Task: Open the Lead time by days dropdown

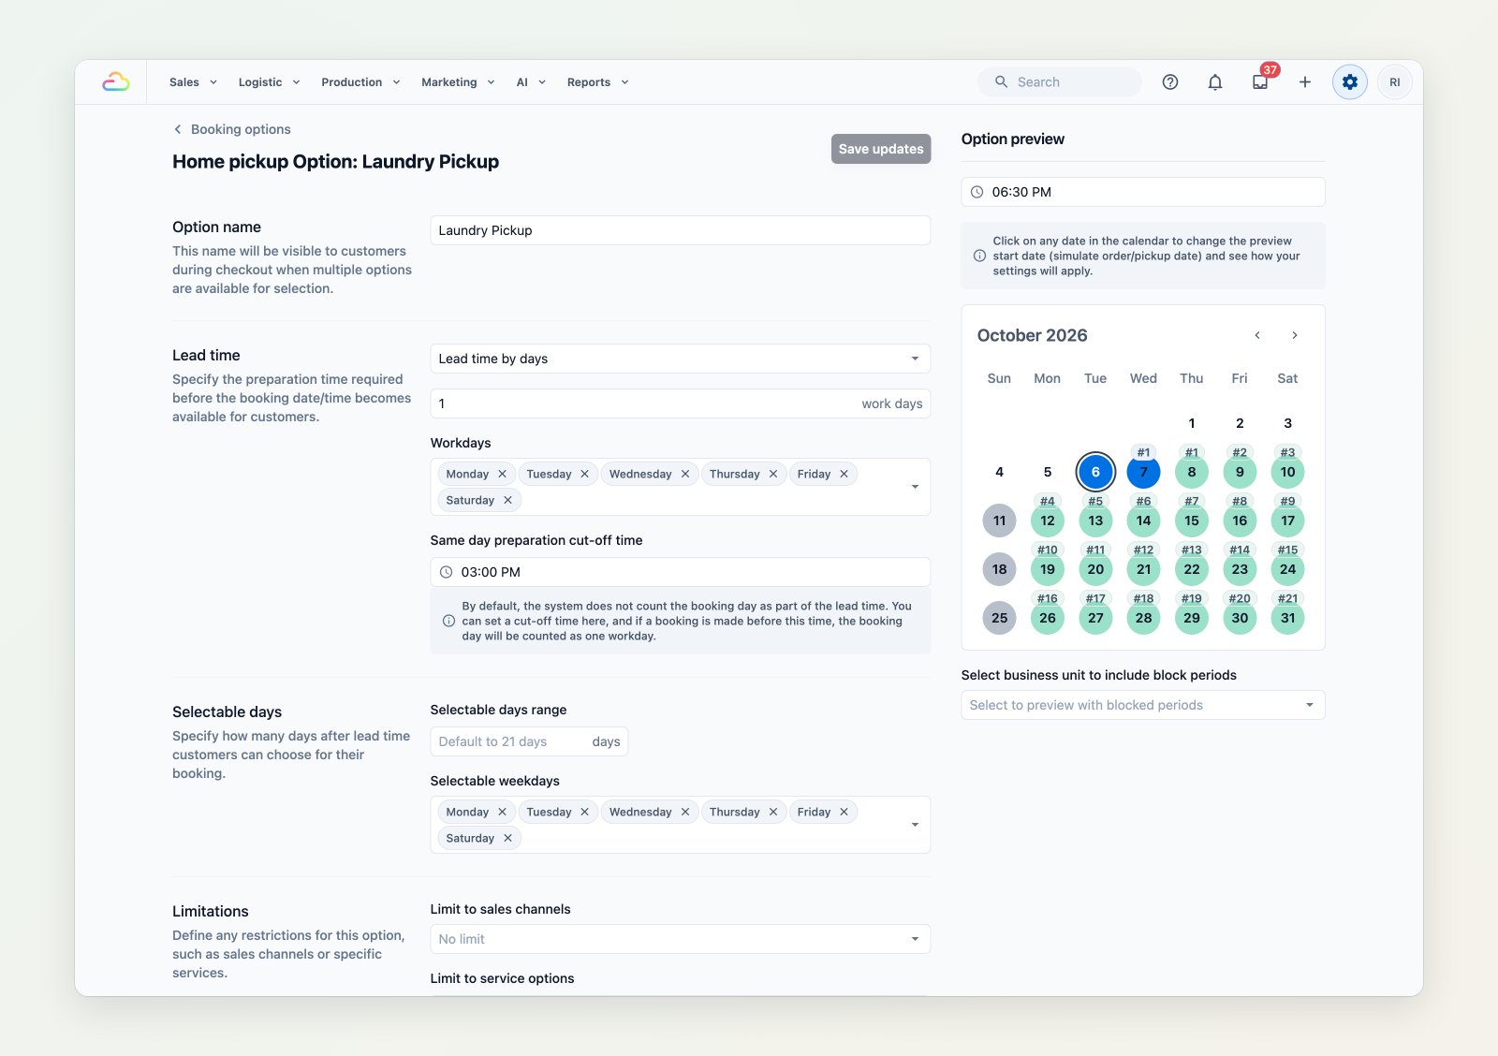Action: pos(680,359)
